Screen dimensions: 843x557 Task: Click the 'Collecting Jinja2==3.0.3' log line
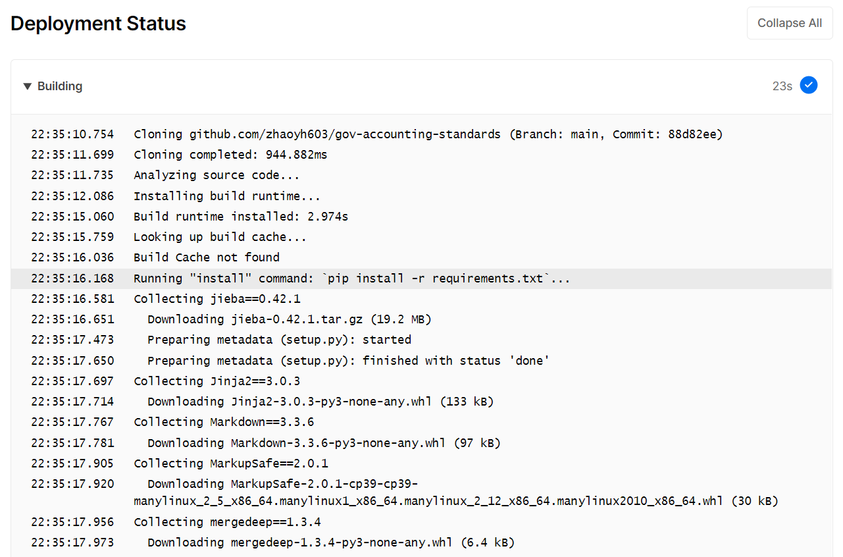click(x=217, y=381)
